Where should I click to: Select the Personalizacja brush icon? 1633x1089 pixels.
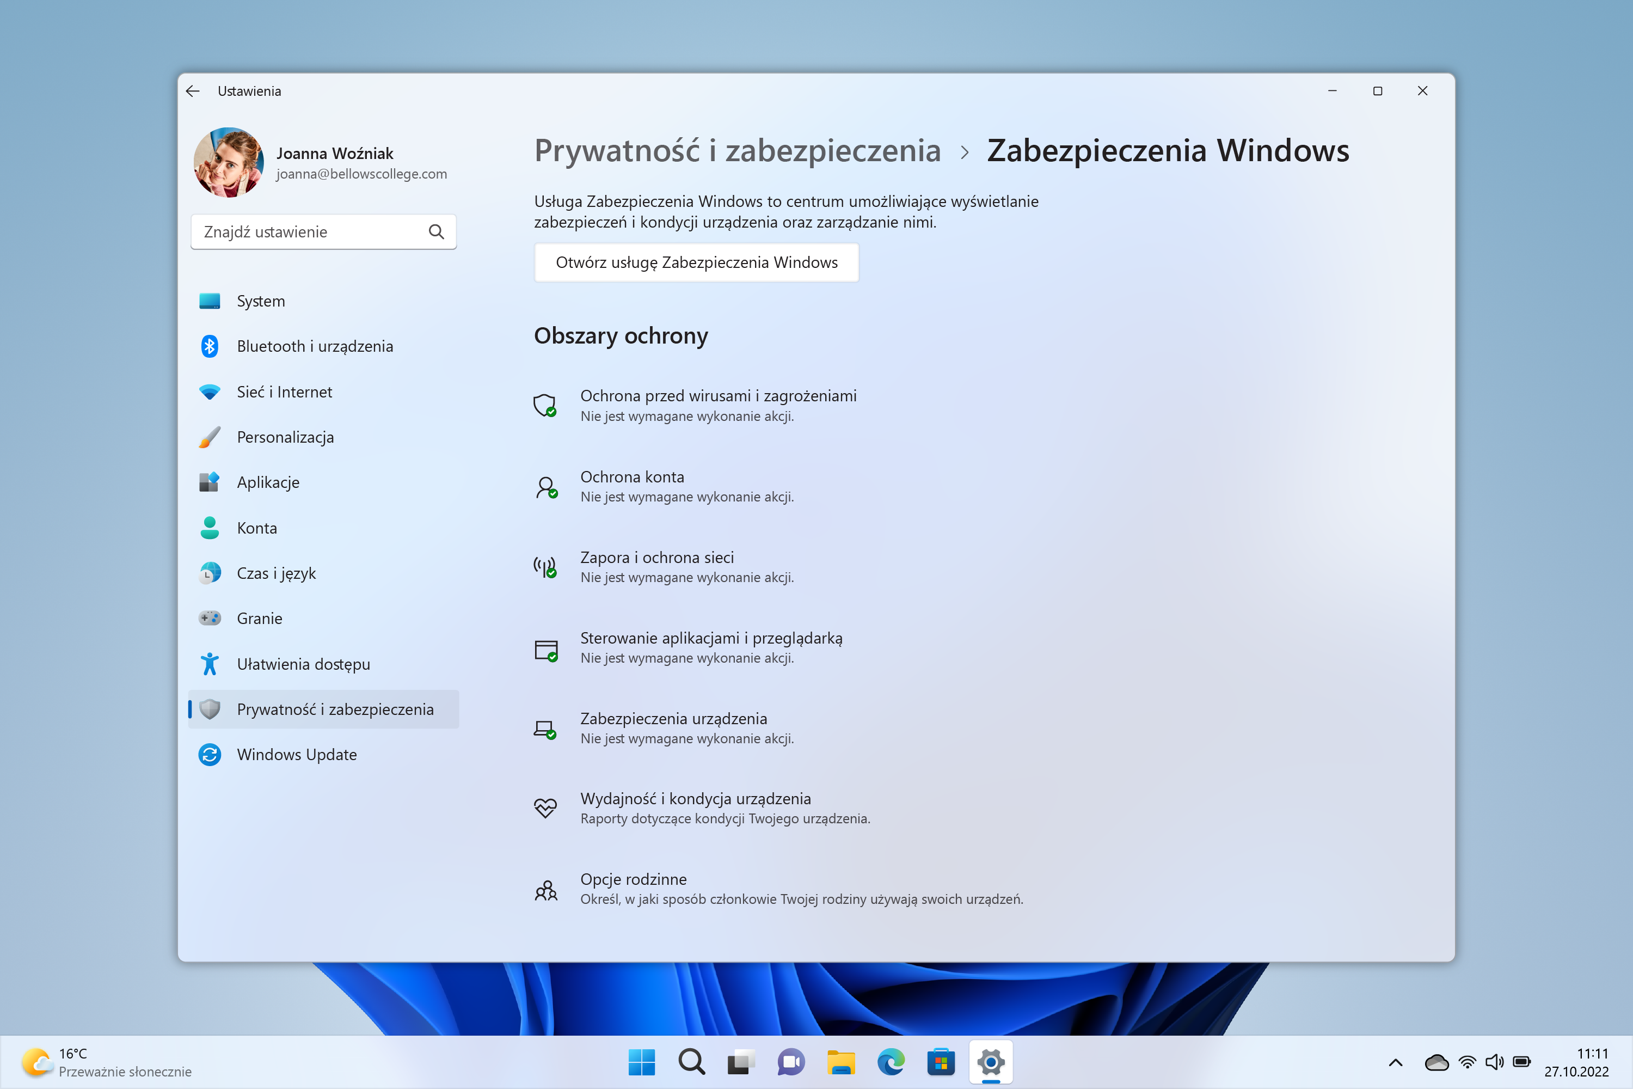click(210, 437)
